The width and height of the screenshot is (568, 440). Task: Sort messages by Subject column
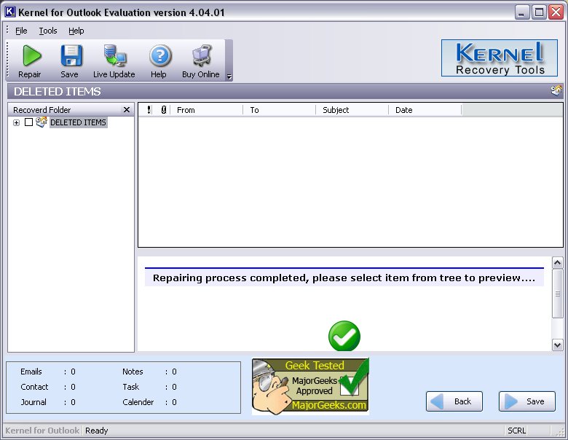[x=352, y=110]
